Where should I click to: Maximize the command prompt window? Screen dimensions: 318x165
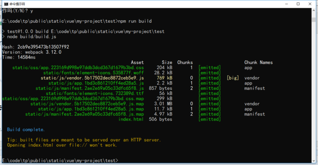(x=298, y=4)
